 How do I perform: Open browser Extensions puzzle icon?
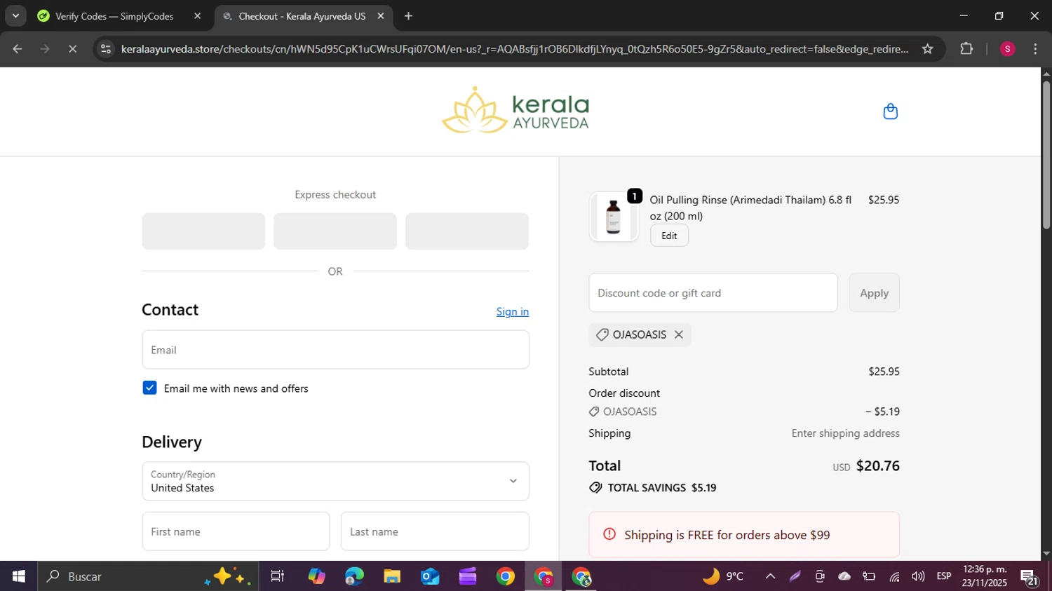[966, 49]
